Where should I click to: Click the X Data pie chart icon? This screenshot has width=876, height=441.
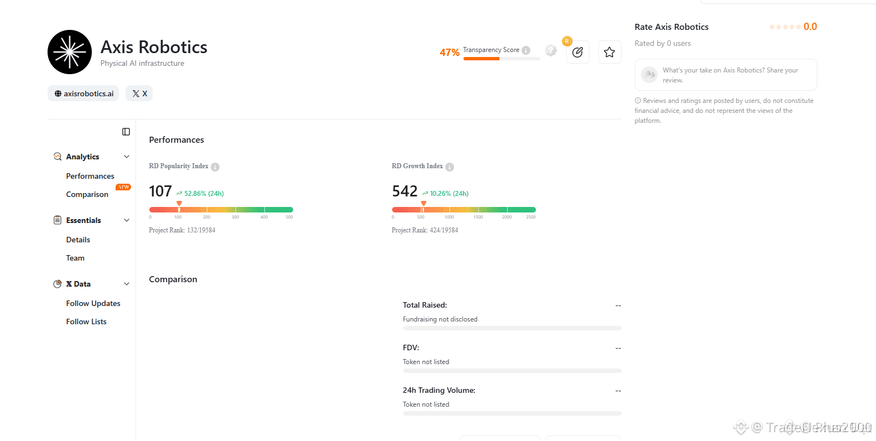(x=58, y=284)
